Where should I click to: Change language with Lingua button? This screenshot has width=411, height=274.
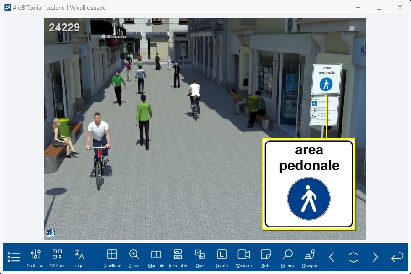pos(79,258)
